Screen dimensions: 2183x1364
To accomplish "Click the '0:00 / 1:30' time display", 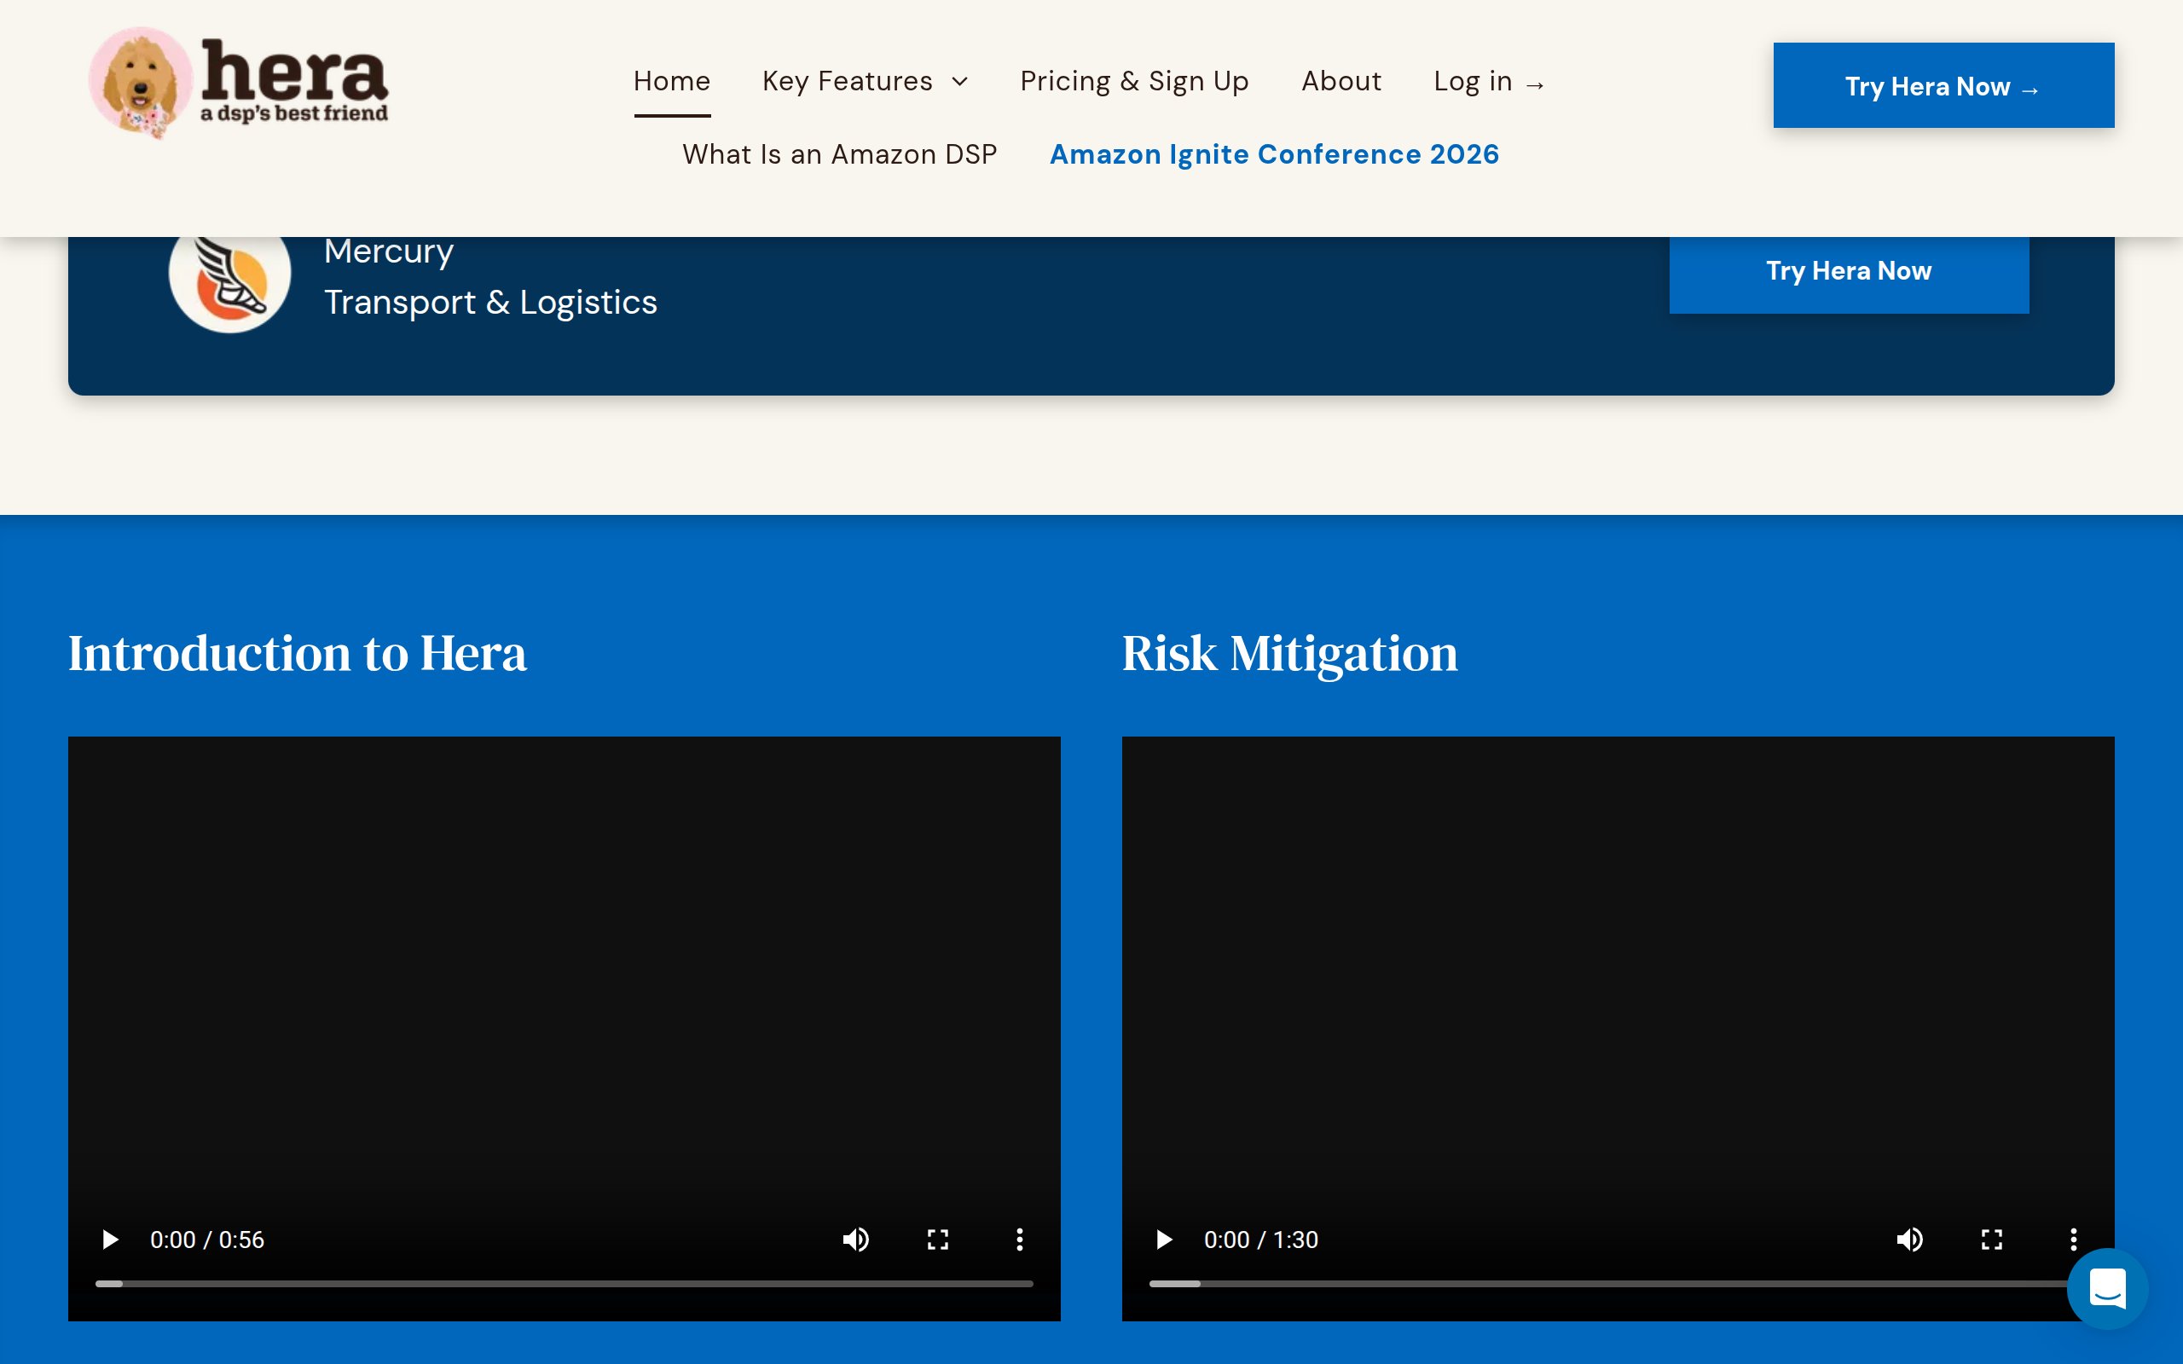I will [x=1261, y=1240].
